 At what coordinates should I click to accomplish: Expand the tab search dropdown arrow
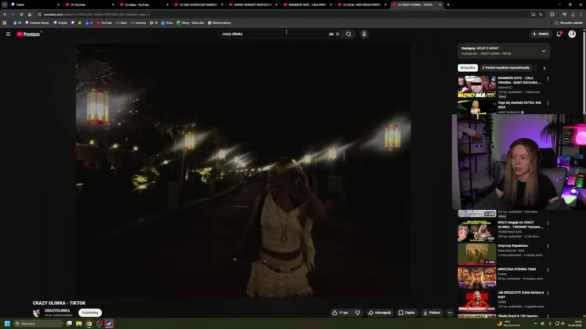[5, 5]
